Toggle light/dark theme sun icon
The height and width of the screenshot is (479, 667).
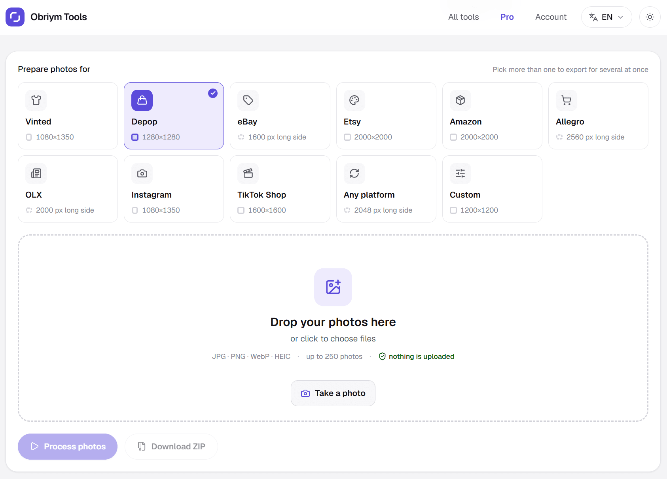[x=650, y=17]
